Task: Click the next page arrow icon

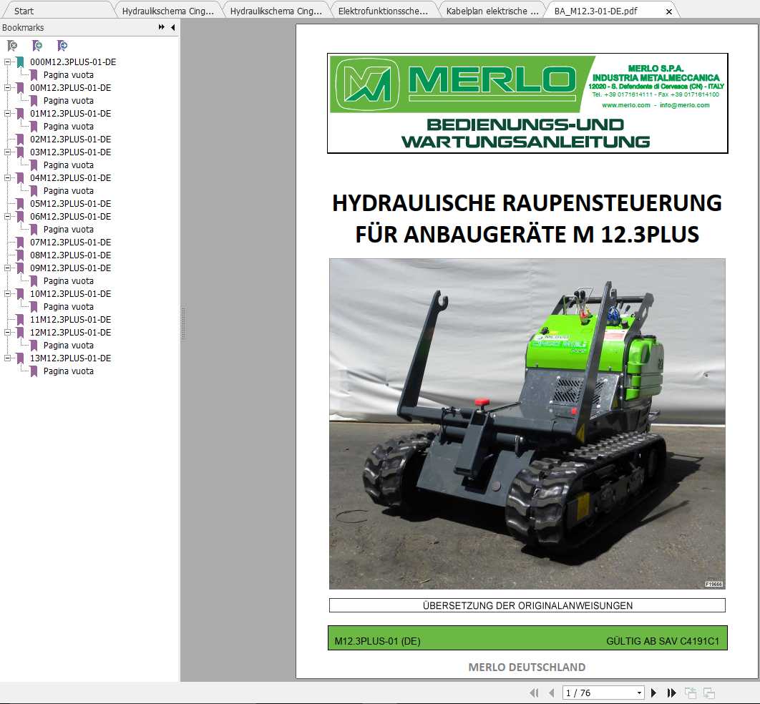Action: pos(653,693)
